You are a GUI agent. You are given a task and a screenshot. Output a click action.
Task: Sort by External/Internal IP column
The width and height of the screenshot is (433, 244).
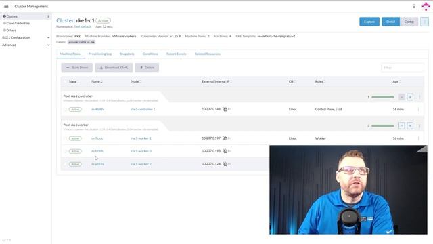click(x=216, y=81)
